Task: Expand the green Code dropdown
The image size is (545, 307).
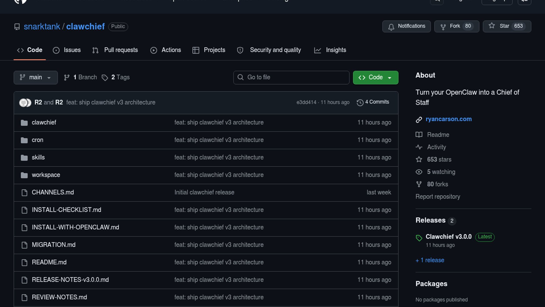Action: 375,78
